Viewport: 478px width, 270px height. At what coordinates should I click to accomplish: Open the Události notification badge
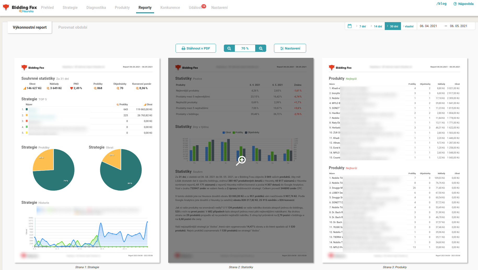pos(204,6)
